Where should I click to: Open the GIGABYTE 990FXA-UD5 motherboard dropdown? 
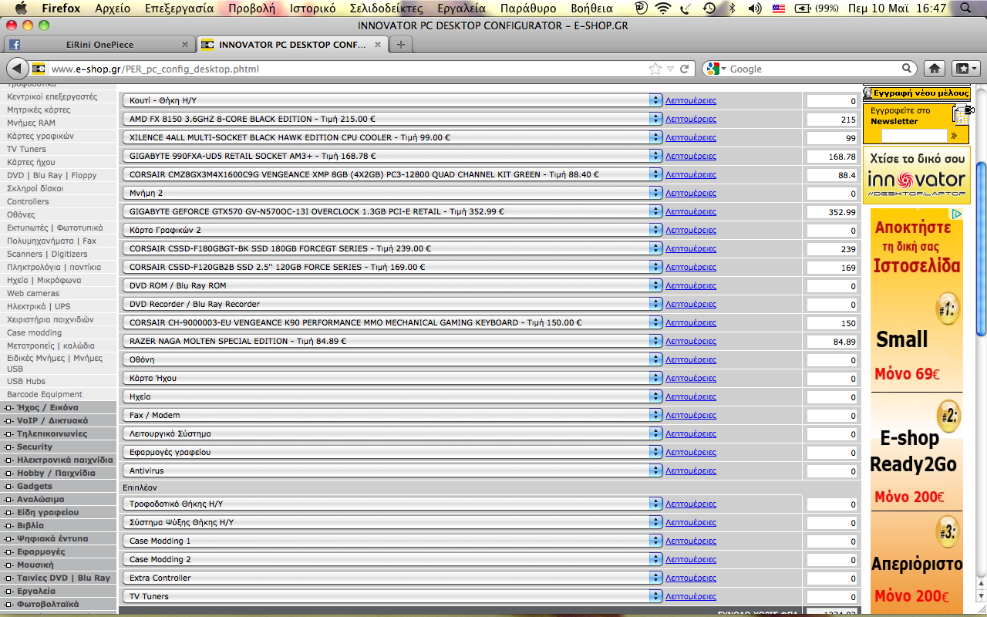click(392, 156)
